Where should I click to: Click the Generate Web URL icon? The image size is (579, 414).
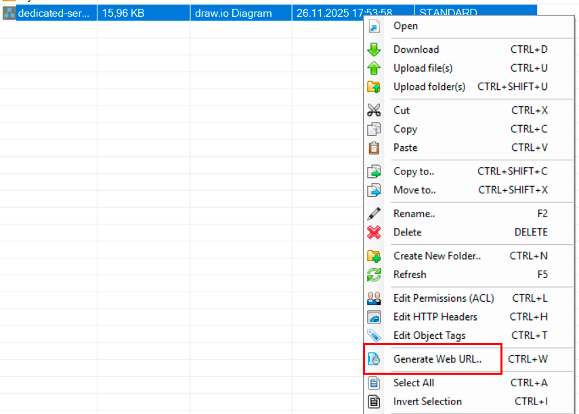point(374,359)
